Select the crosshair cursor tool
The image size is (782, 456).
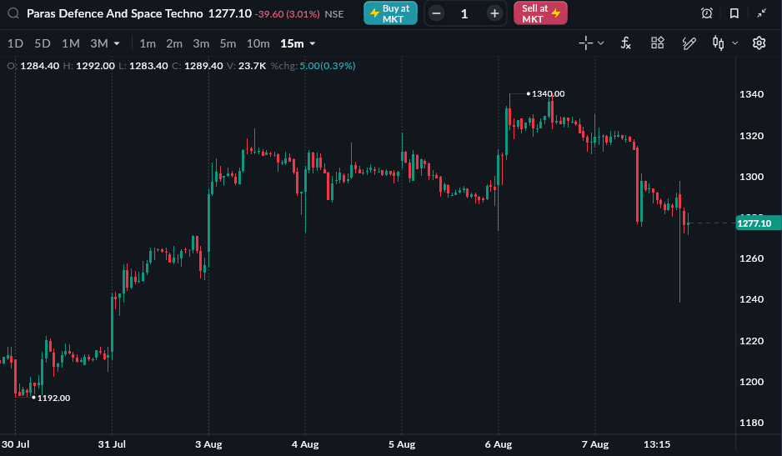pyautogui.click(x=585, y=43)
